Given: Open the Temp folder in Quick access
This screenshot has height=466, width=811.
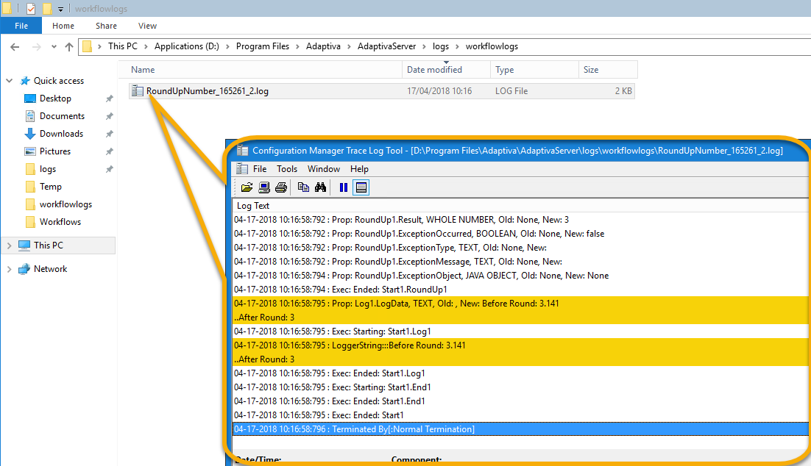Looking at the screenshot, I should pos(51,187).
